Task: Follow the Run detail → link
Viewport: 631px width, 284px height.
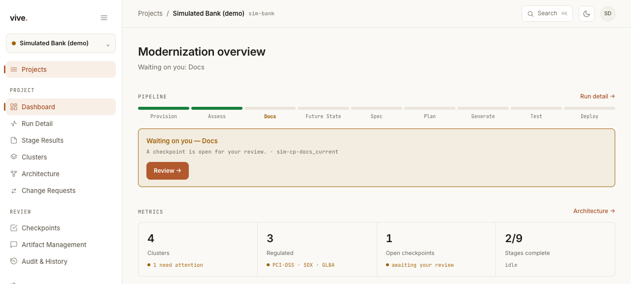Action: pos(597,96)
